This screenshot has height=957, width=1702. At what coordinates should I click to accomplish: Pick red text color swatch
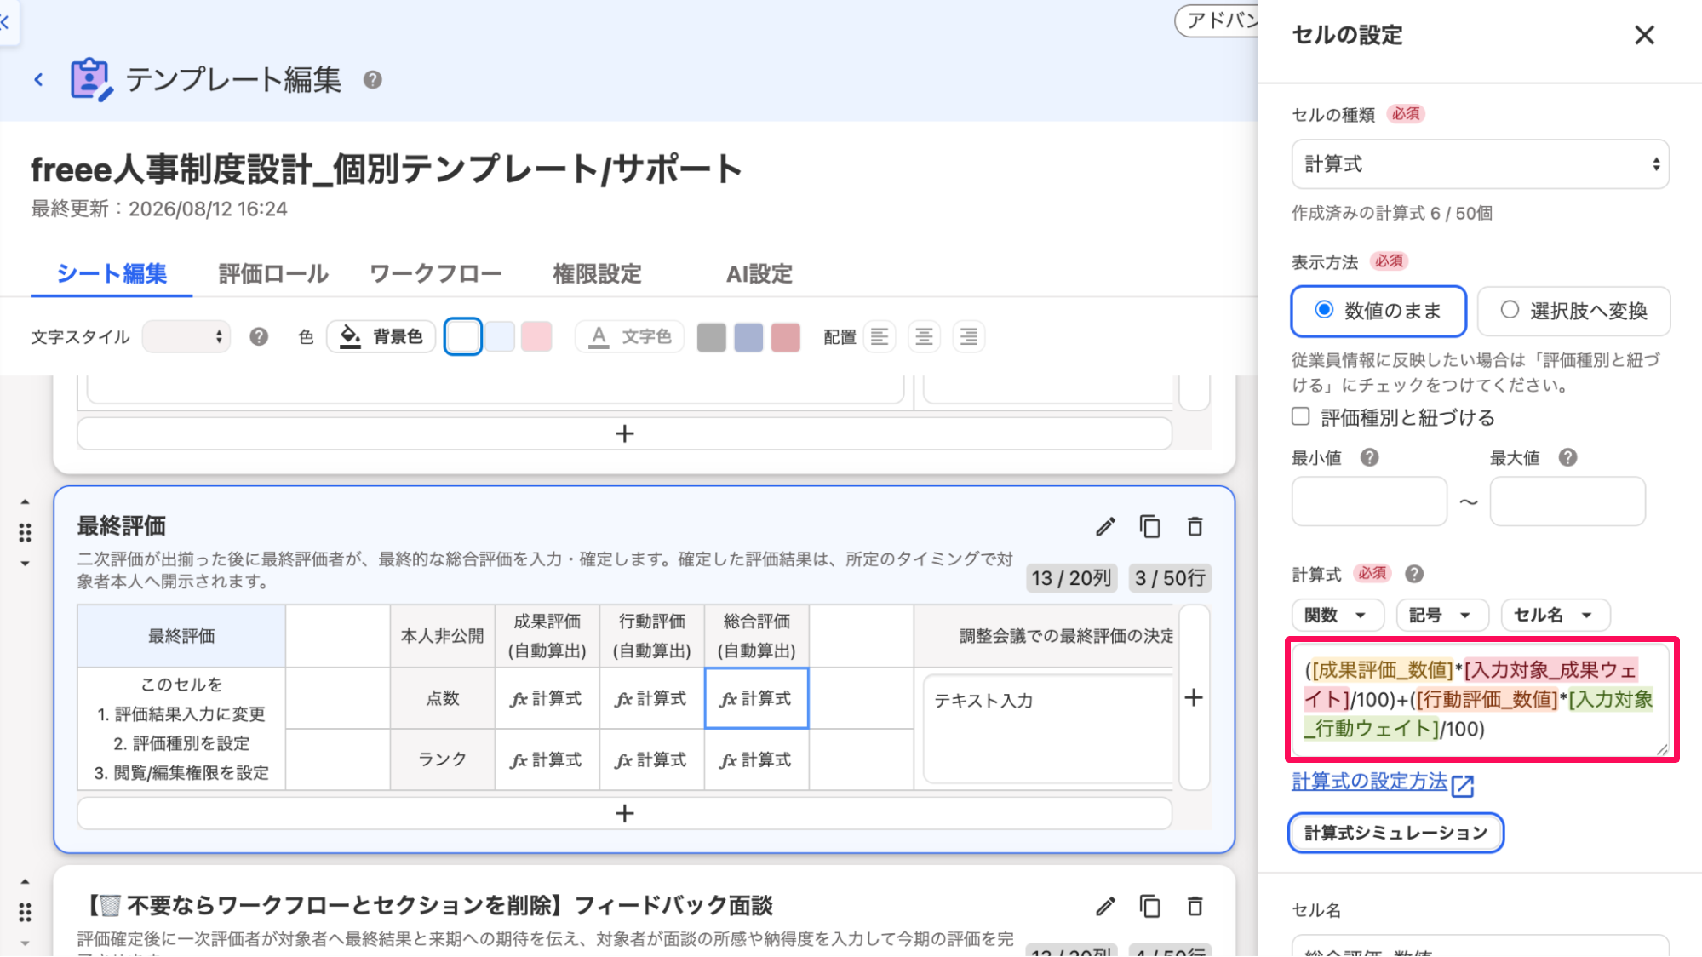786,337
